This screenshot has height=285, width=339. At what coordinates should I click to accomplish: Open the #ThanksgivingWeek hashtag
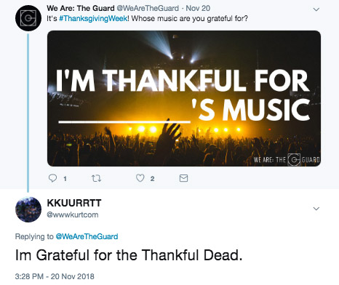(x=93, y=18)
